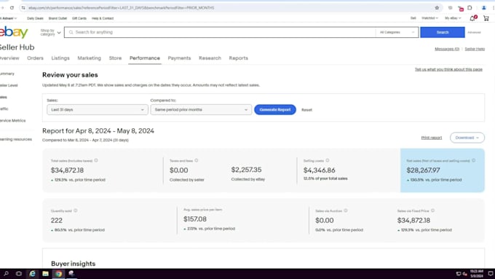The height and width of the screenshot is (279, 495).
Task: Expand the Watchlist menu
Action: [x=429, y=18]
